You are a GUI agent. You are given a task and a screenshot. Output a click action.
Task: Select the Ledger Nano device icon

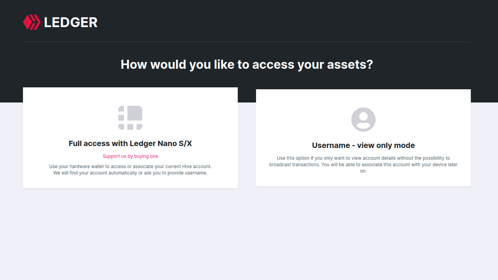130,118
